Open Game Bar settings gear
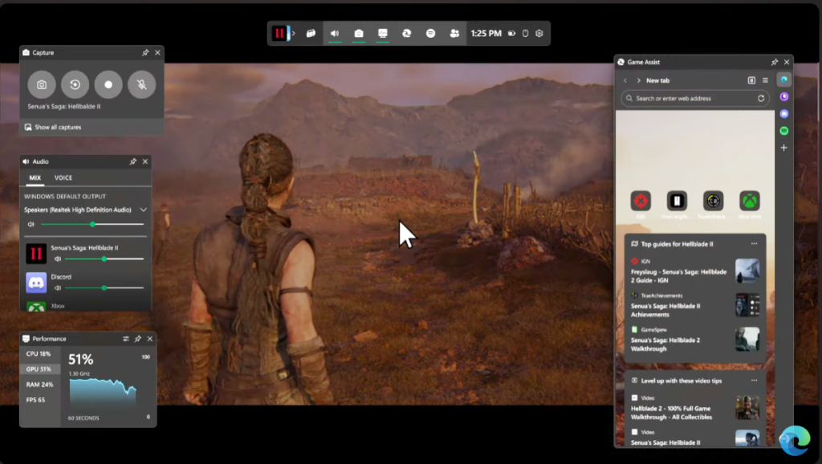 (539, 34)
